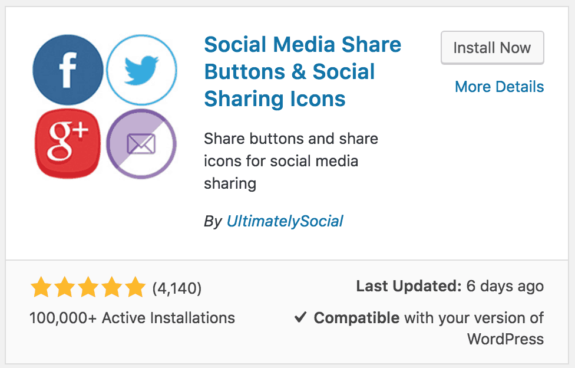Image resolution: width=575 pixels, height=368 pixels.
Task: Install the Social Media Share Buttons plugin
Action: pyautogui.click(x=492, y=48)
